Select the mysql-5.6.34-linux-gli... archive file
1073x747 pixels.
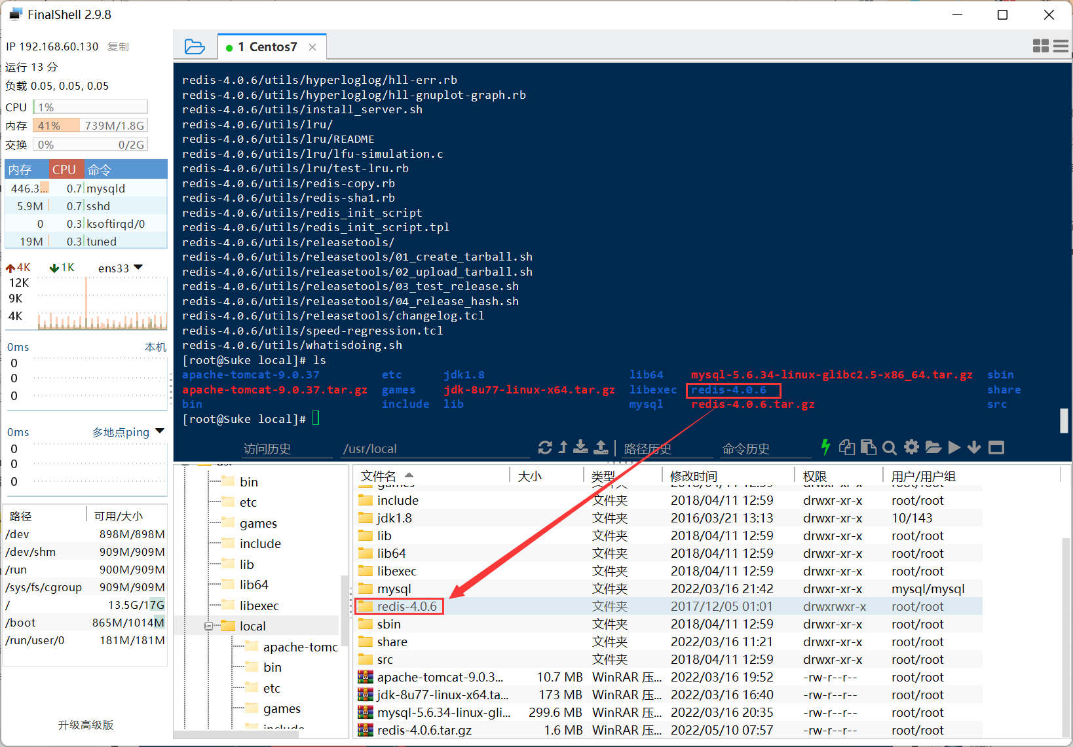click(668, 712)
